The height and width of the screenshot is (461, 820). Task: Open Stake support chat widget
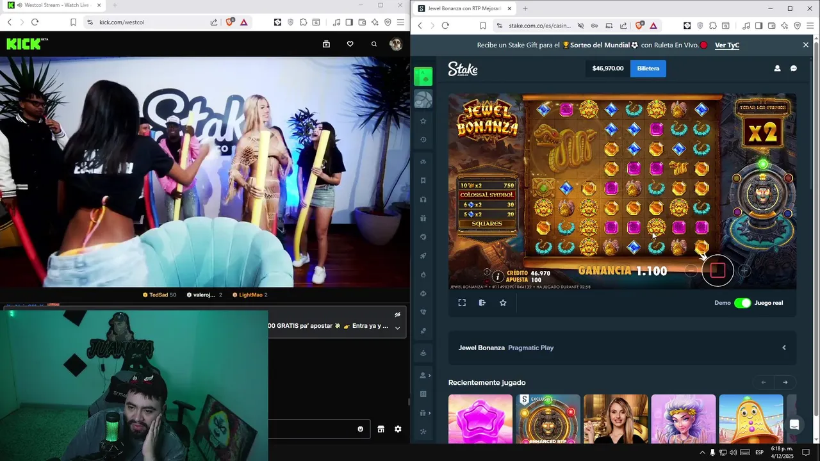(x=794, y=425)
